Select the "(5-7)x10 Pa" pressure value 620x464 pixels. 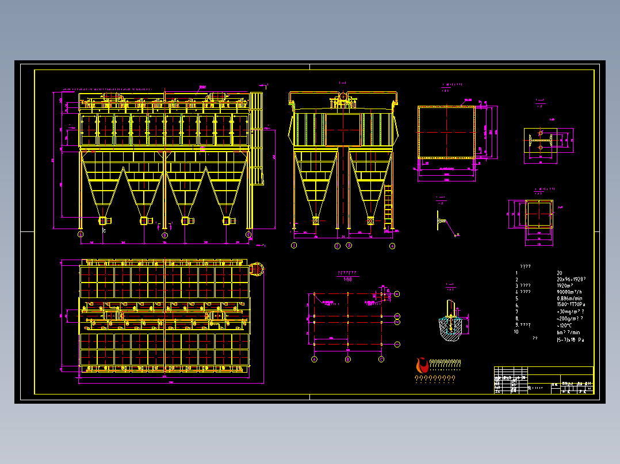[570, 339]
